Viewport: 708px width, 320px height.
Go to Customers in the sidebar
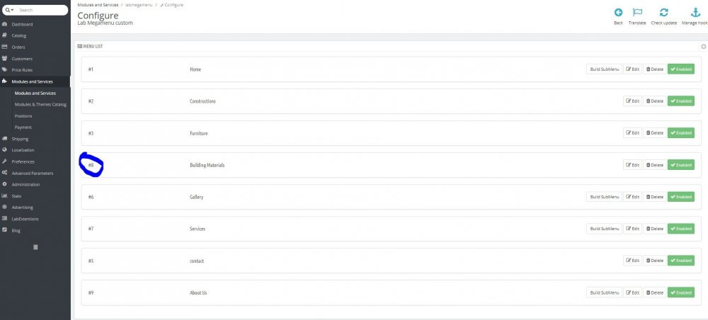click(x=22, y=59)
